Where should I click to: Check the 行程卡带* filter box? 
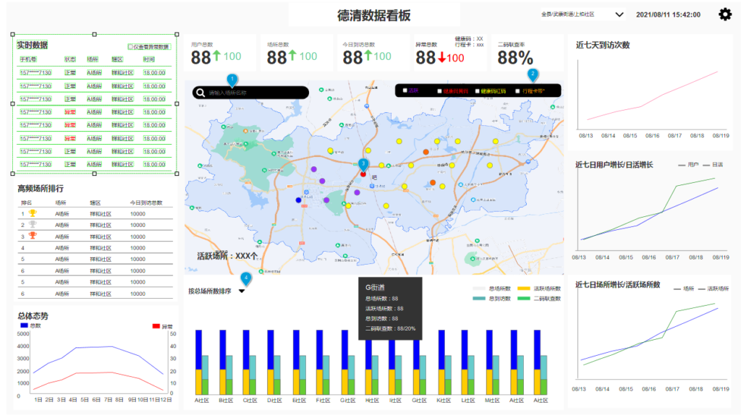(x=517, y=91)
